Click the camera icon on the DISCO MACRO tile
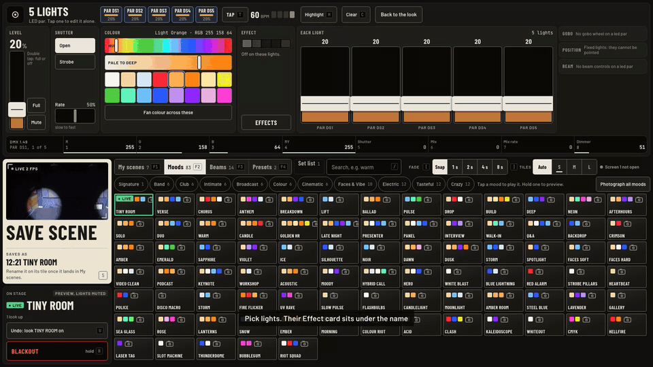 [x=162, y=296]
